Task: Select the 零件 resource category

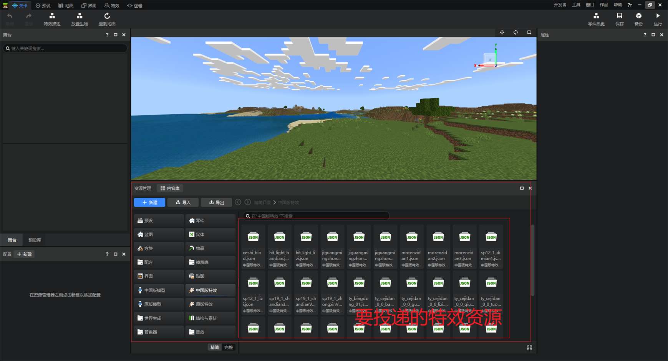Action: [x=210, y=220]
